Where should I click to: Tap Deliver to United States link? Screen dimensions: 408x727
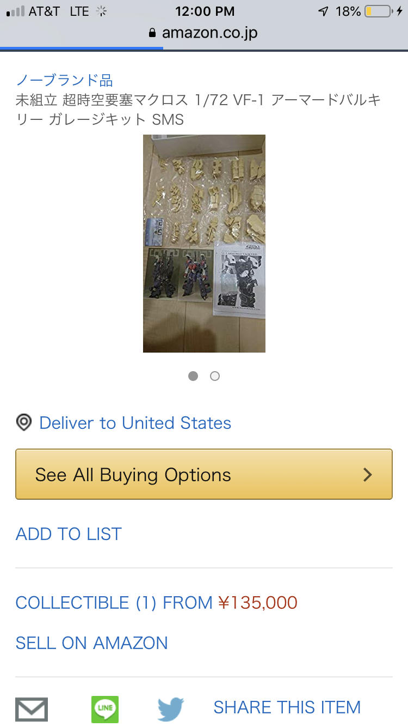coord(135,423)
